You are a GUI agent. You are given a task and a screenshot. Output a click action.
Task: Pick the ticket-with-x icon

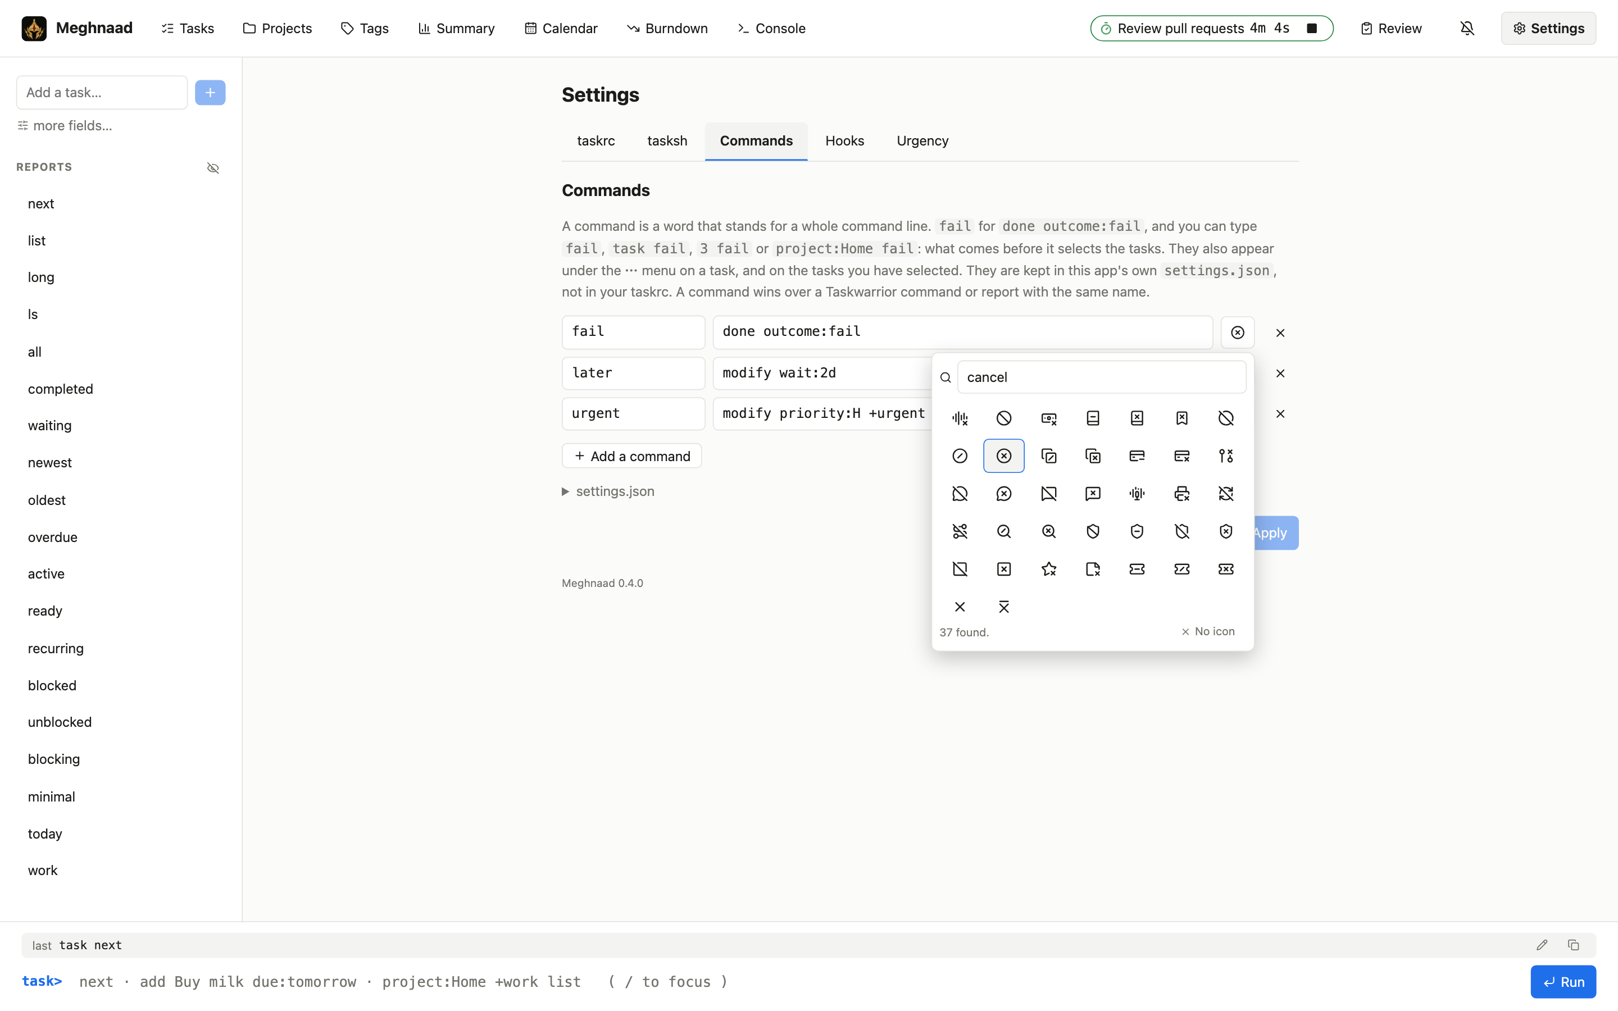tap(1225, 569)
